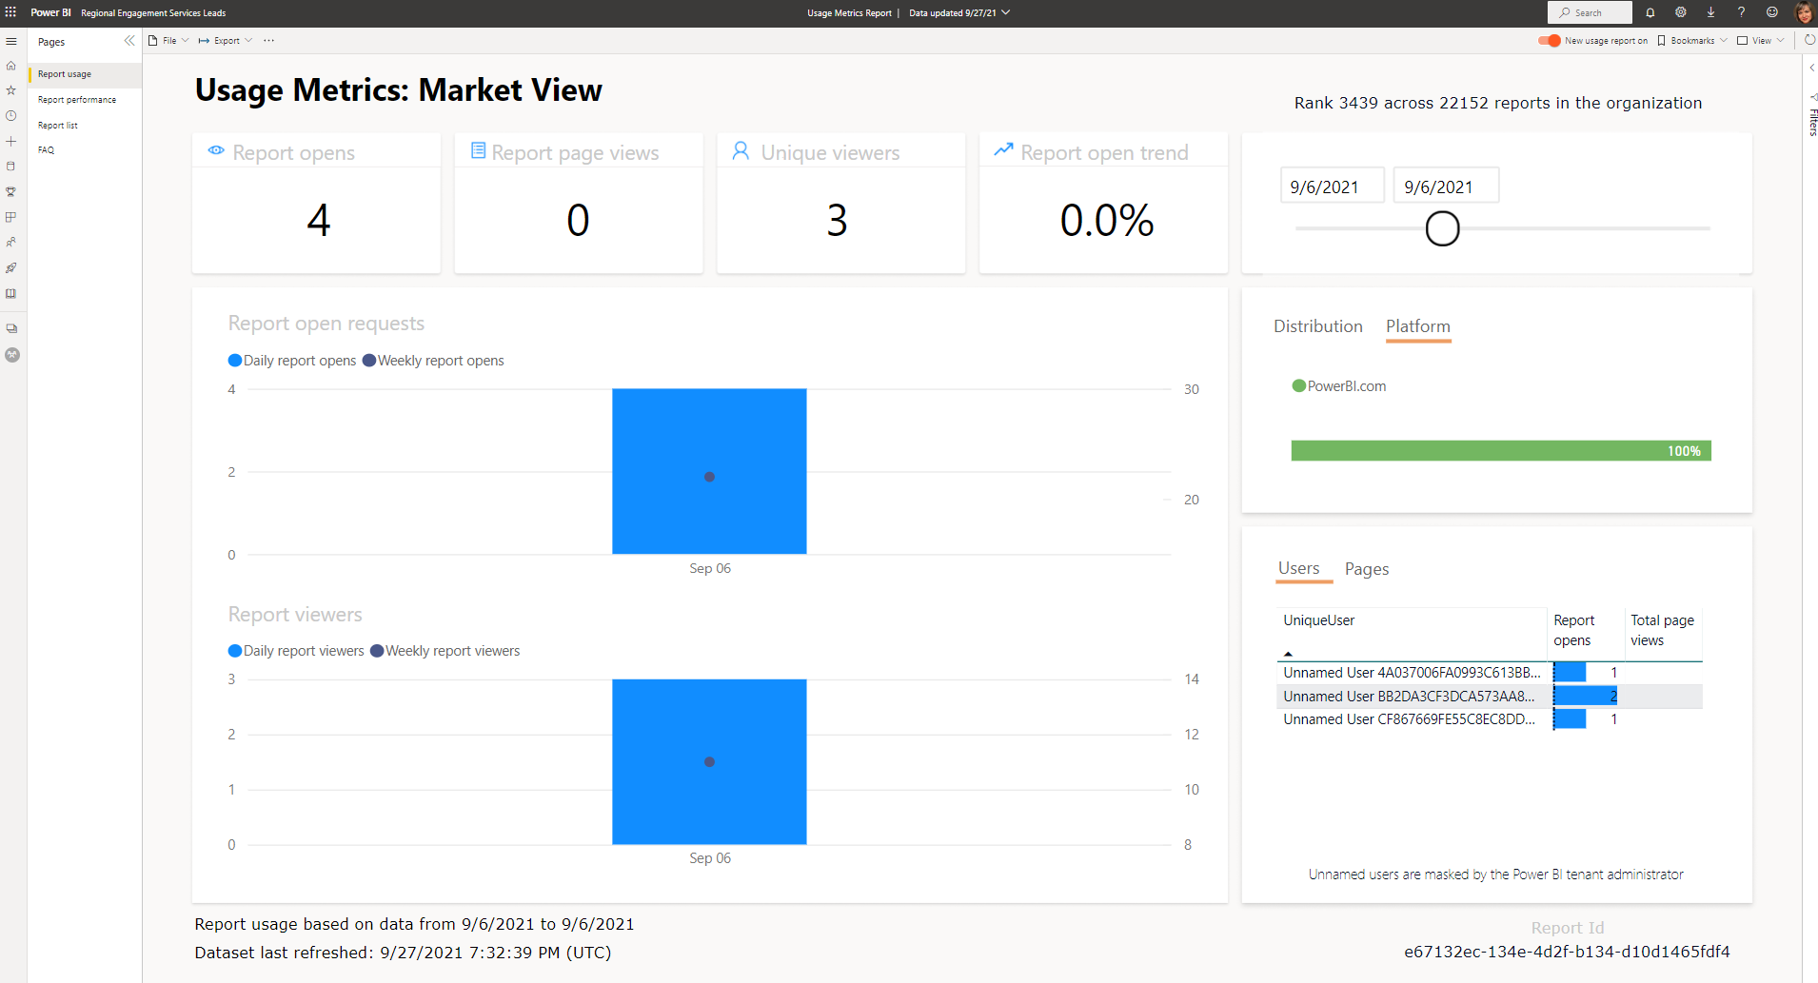Open Shared with me people icon
Screen dimensions: 1818x983
pyautogui.click(x=11, y=243)
